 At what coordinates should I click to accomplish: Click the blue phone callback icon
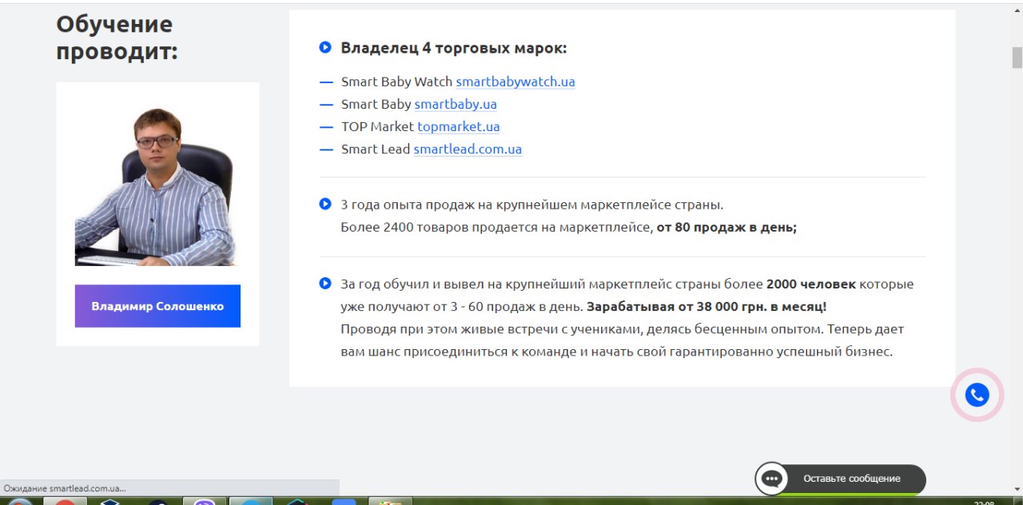[977, 395]
